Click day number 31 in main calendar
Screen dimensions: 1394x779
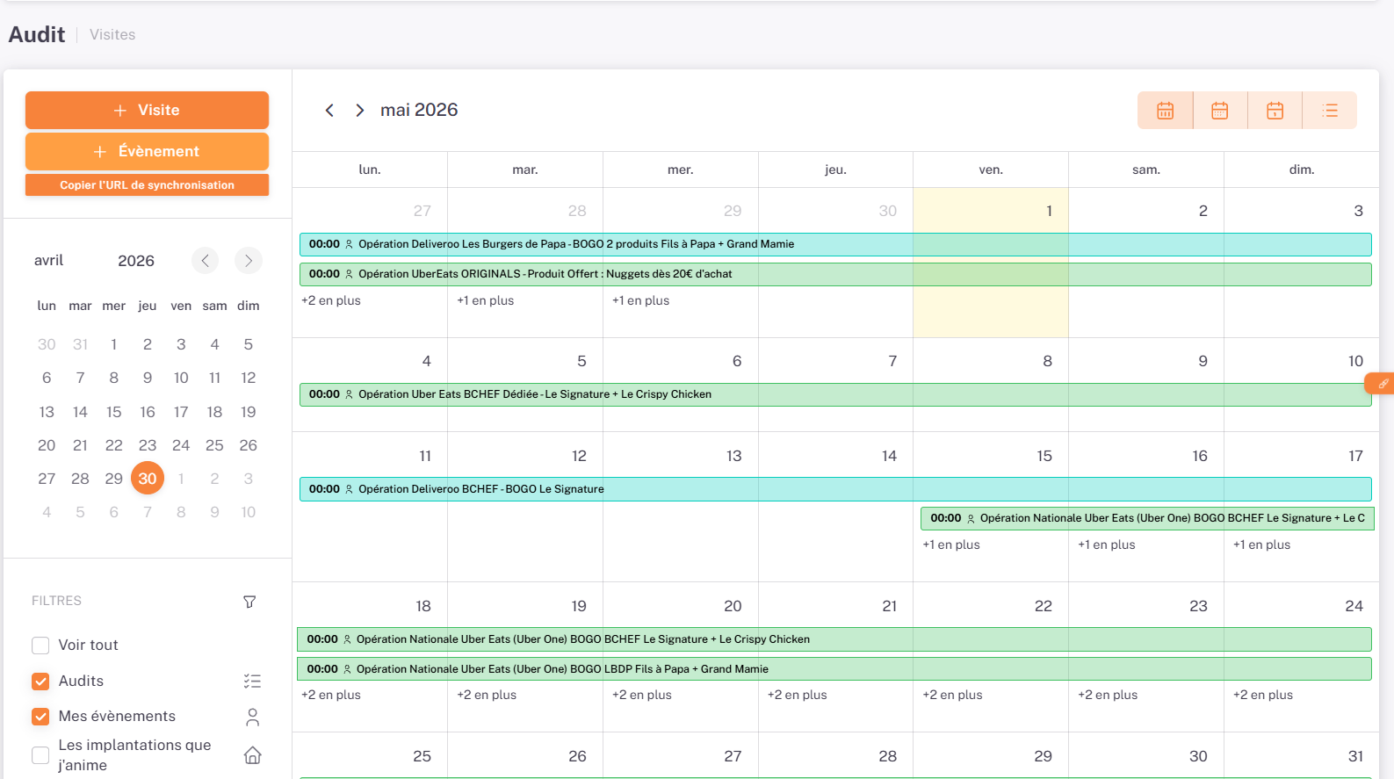[x=1355, y=756]
